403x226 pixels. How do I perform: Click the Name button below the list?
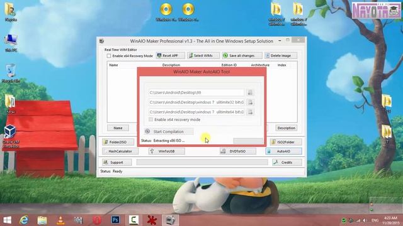tap(118, 128)
